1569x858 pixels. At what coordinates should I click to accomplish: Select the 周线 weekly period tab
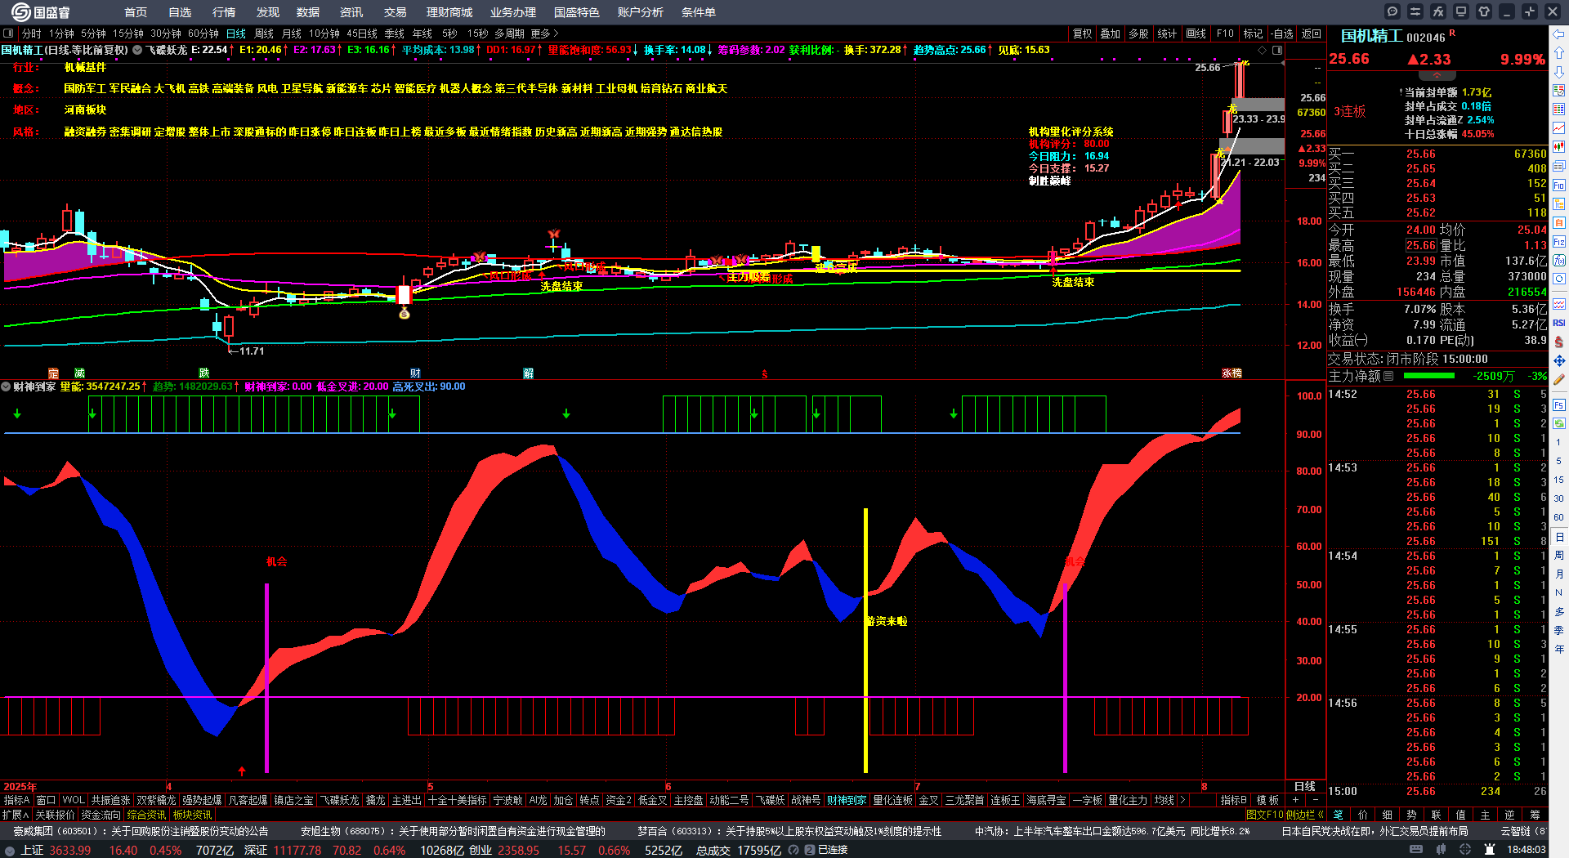[x=264, y=34]
